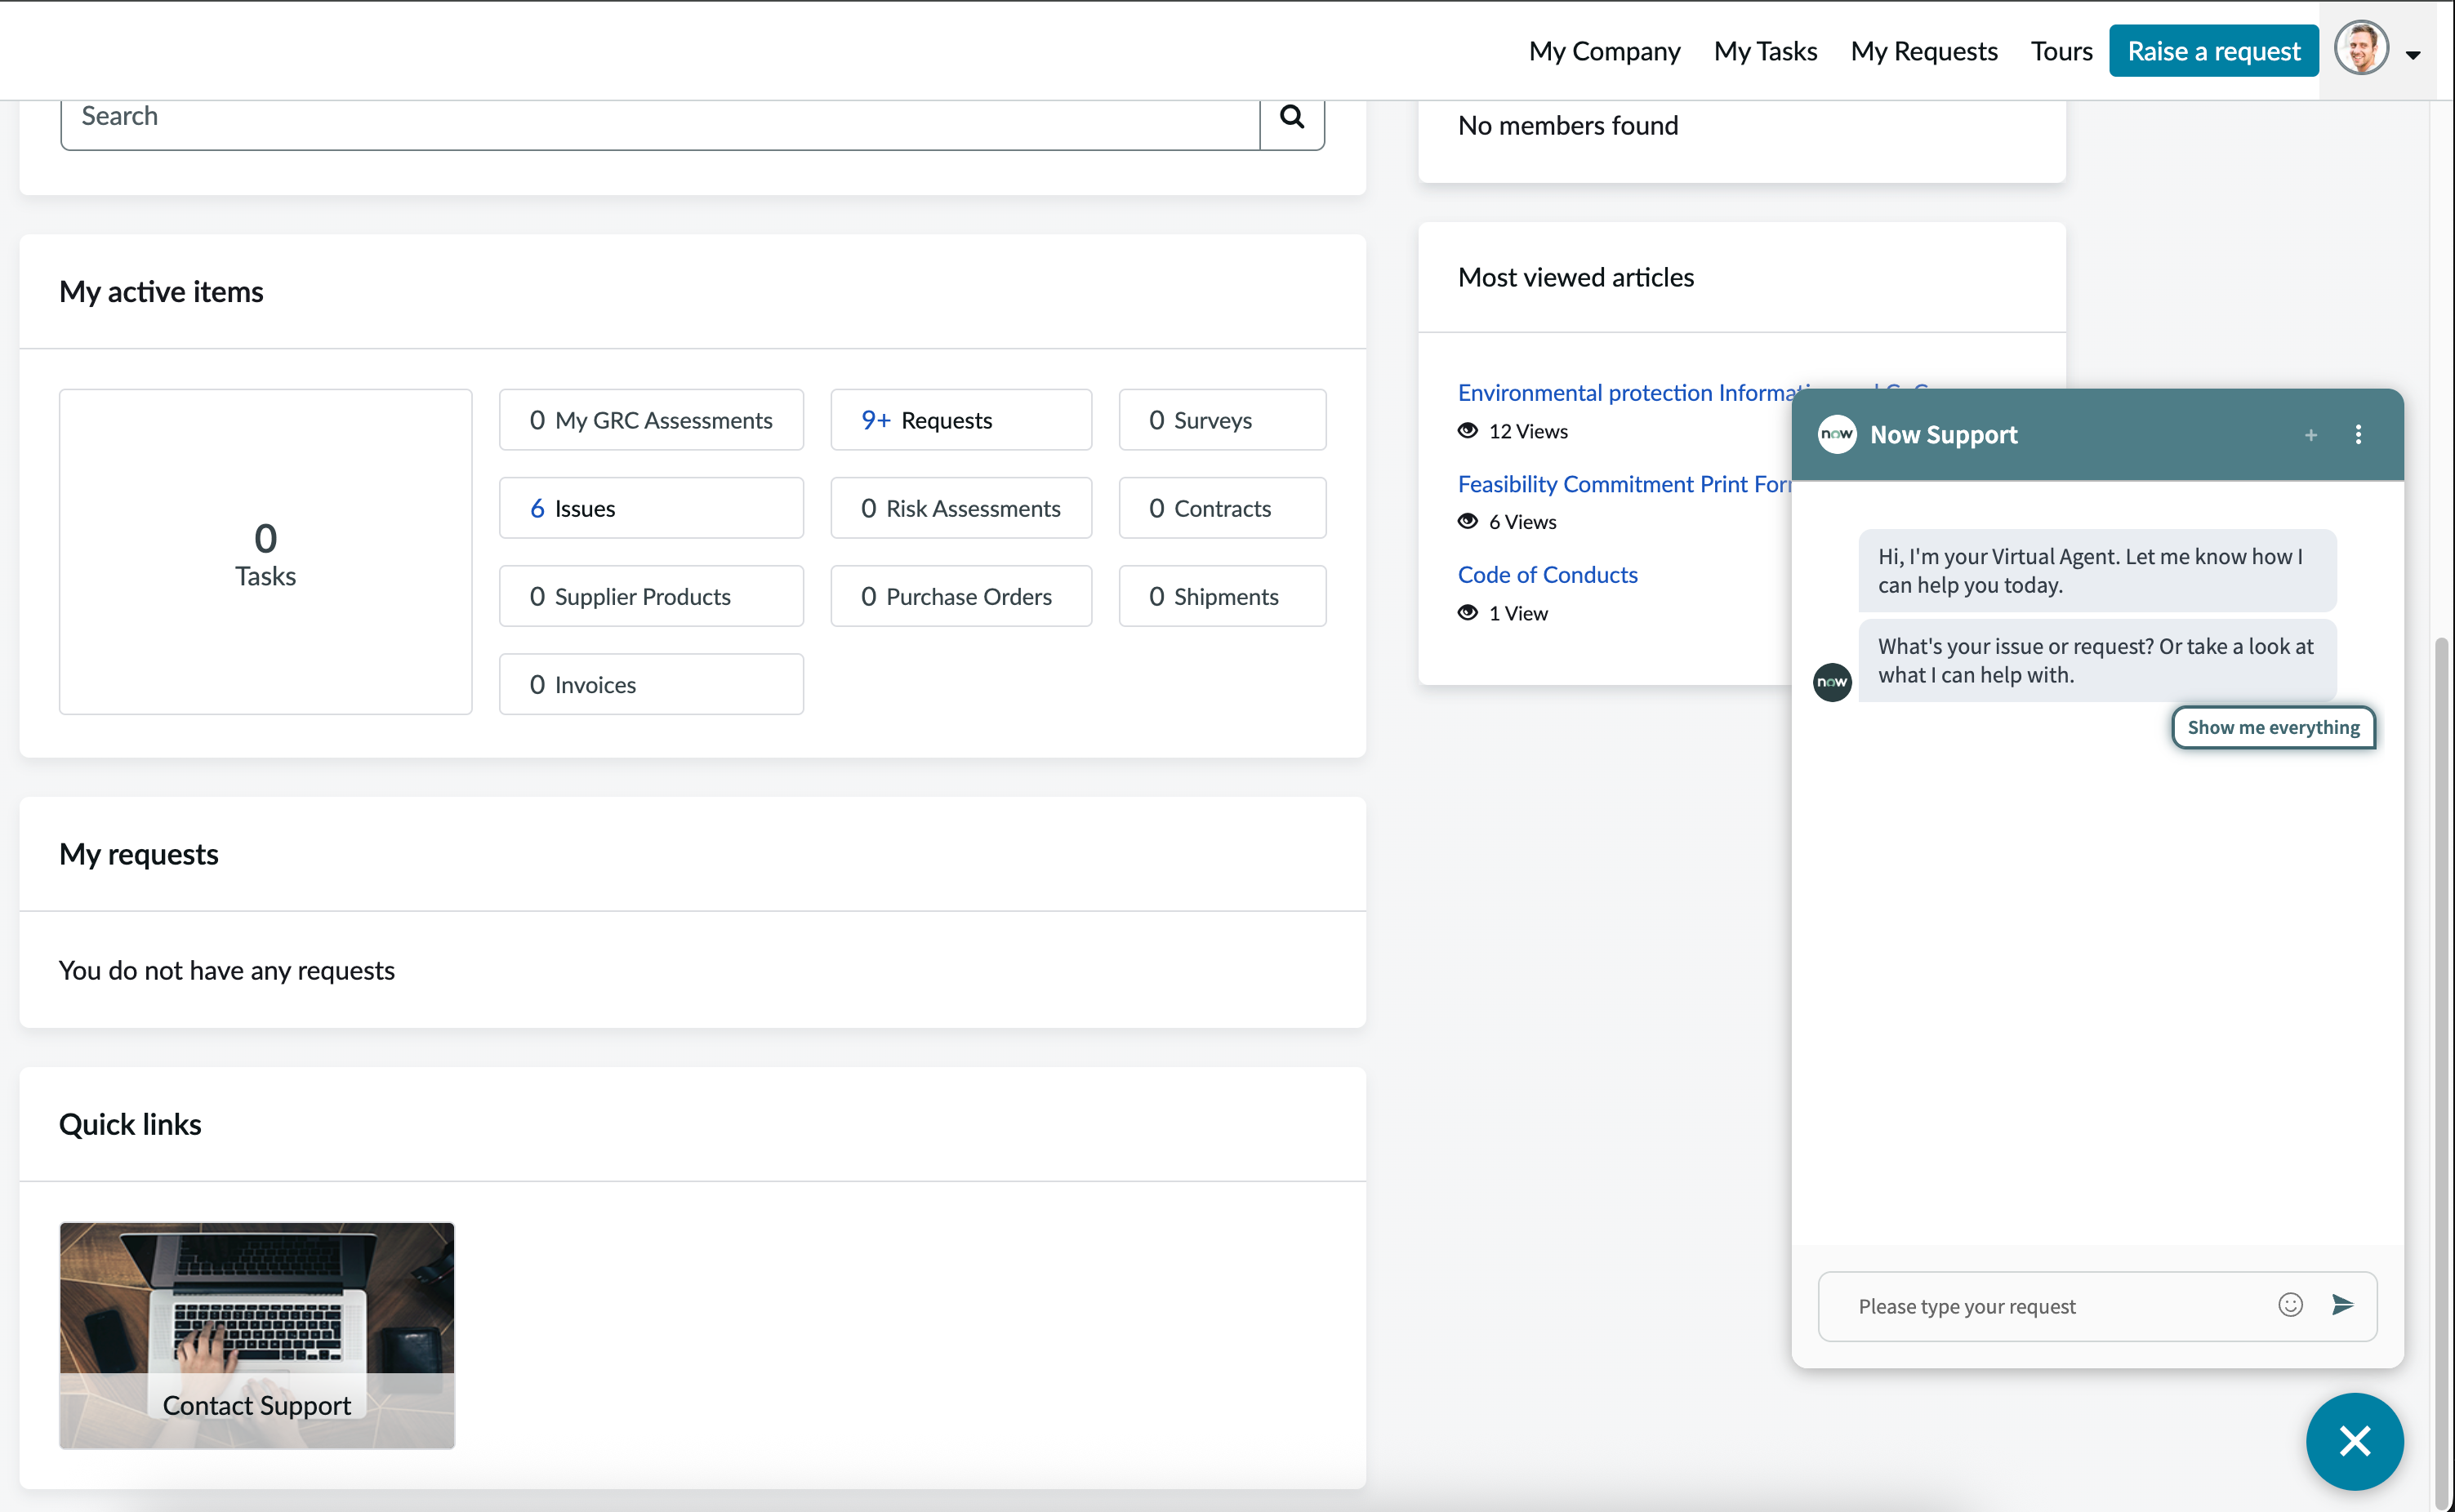Open the 9+ Requests tile
2455x1512 pixels.
[960, 420]
